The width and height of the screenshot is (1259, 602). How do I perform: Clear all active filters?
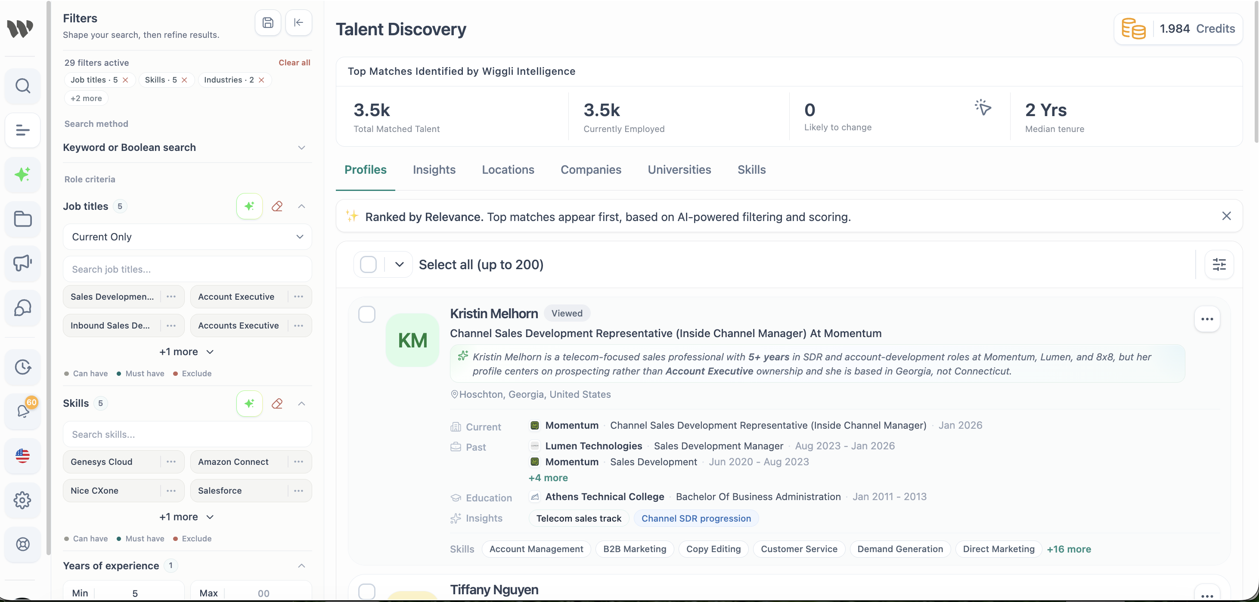click(294, 62)
